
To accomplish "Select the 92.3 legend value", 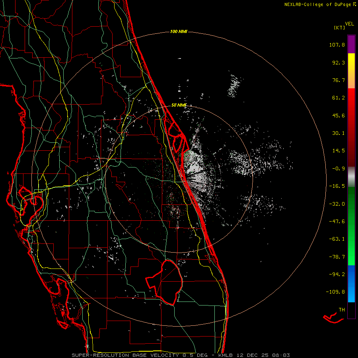I will click(x=339, y=62).
